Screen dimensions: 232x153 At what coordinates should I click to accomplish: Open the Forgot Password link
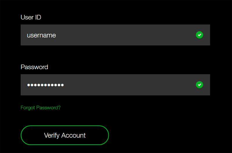tap(41, 108)
